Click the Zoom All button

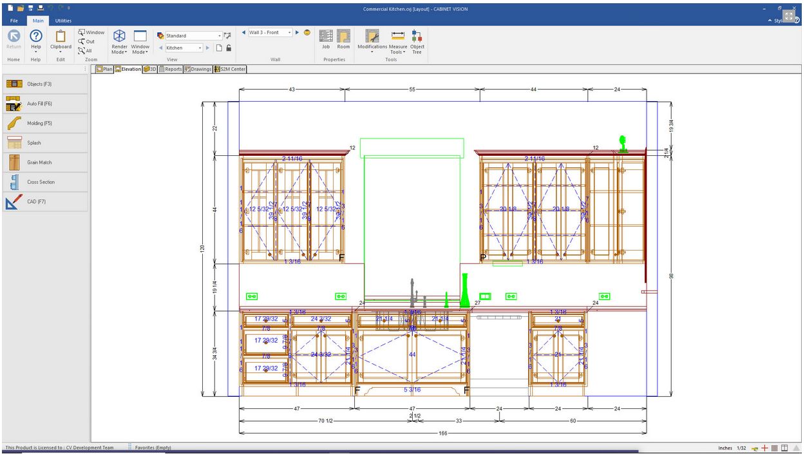pos(85,50)
